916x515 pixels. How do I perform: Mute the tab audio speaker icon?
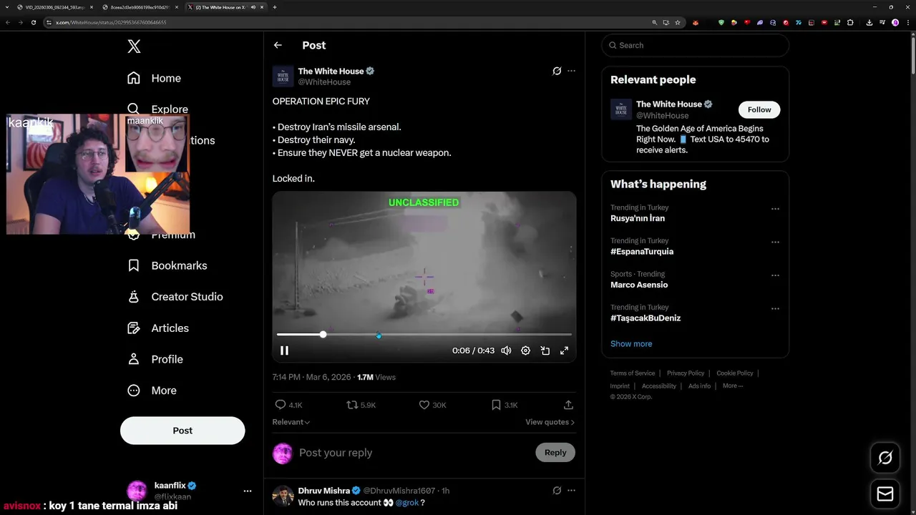(253, 7)
